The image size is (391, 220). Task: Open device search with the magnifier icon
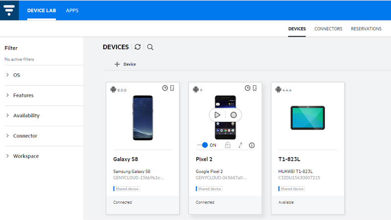[150, 47]
